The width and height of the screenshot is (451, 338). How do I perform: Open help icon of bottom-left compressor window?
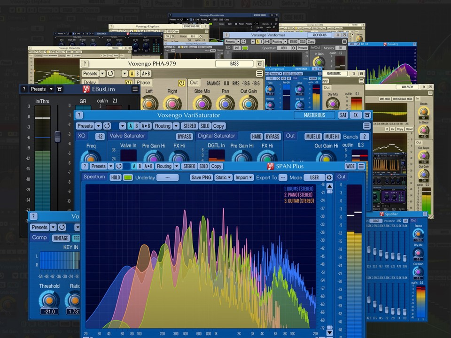pyautogui.click(x=33, y=216)
